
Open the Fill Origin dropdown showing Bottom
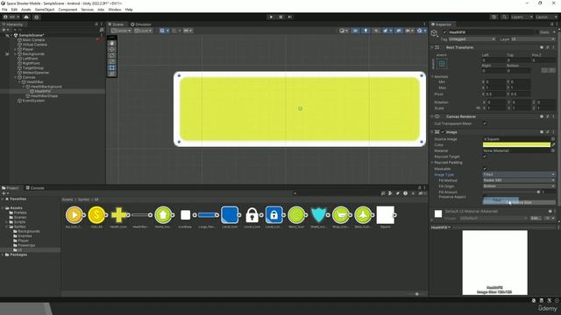[x=519, y=186]
